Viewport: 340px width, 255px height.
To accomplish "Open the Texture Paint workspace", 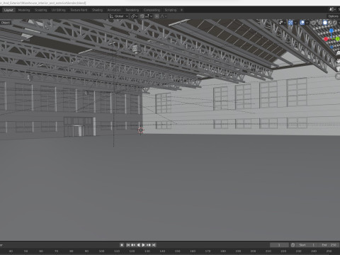I will (x=79, y=10).
